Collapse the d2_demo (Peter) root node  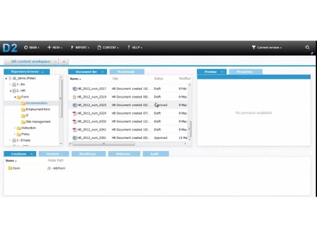coord(6,79)
